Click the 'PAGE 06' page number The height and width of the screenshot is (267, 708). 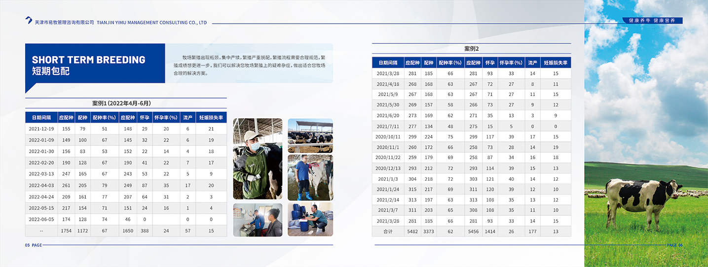point(674,245)
